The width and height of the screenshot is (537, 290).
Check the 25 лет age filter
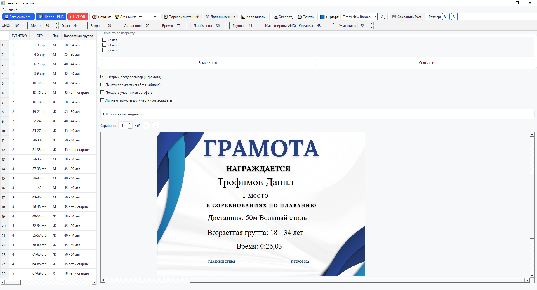104,50
